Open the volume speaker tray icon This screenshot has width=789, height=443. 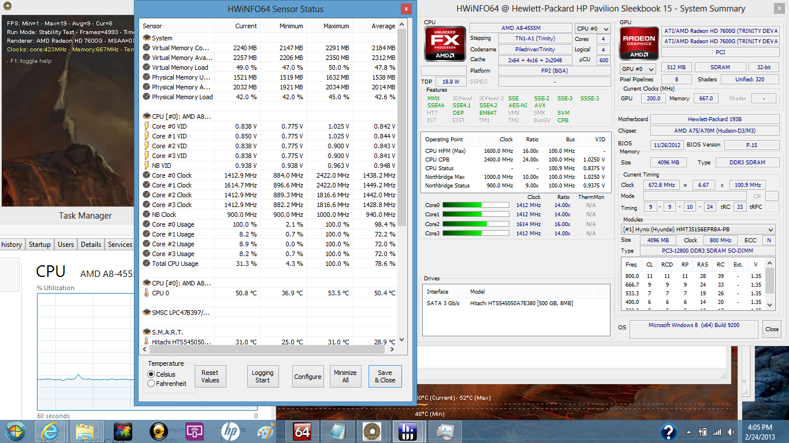point(731,432)
